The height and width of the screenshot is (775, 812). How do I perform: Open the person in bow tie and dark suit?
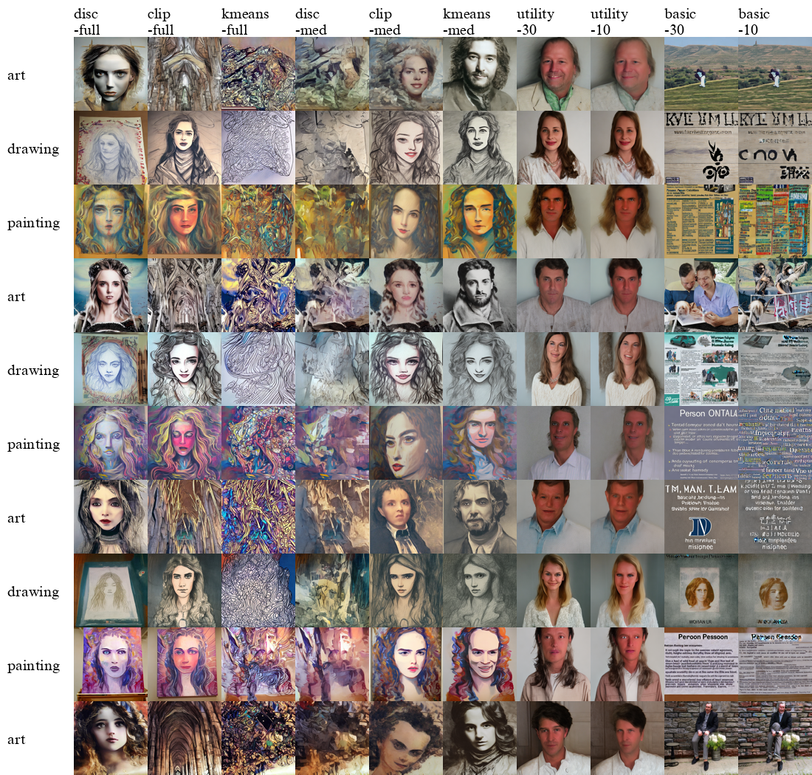[406, 517]
